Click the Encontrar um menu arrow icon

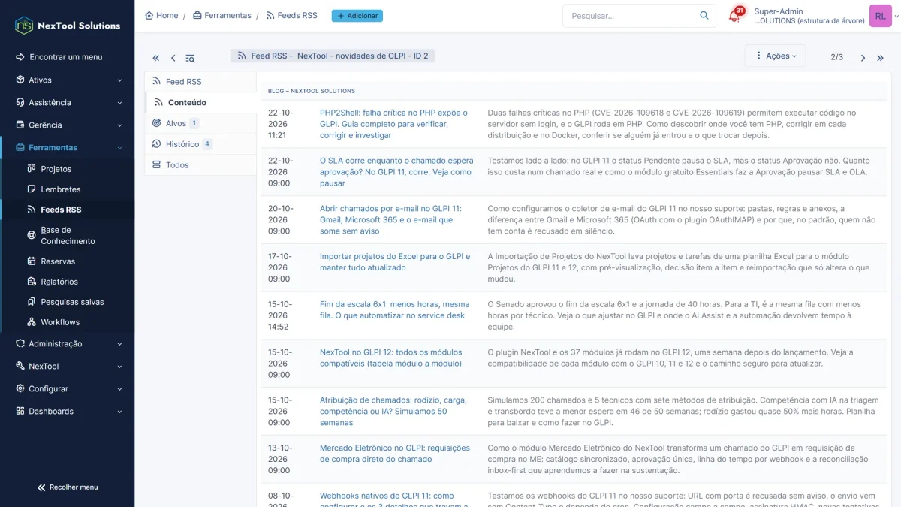click(x=20, y=57)
